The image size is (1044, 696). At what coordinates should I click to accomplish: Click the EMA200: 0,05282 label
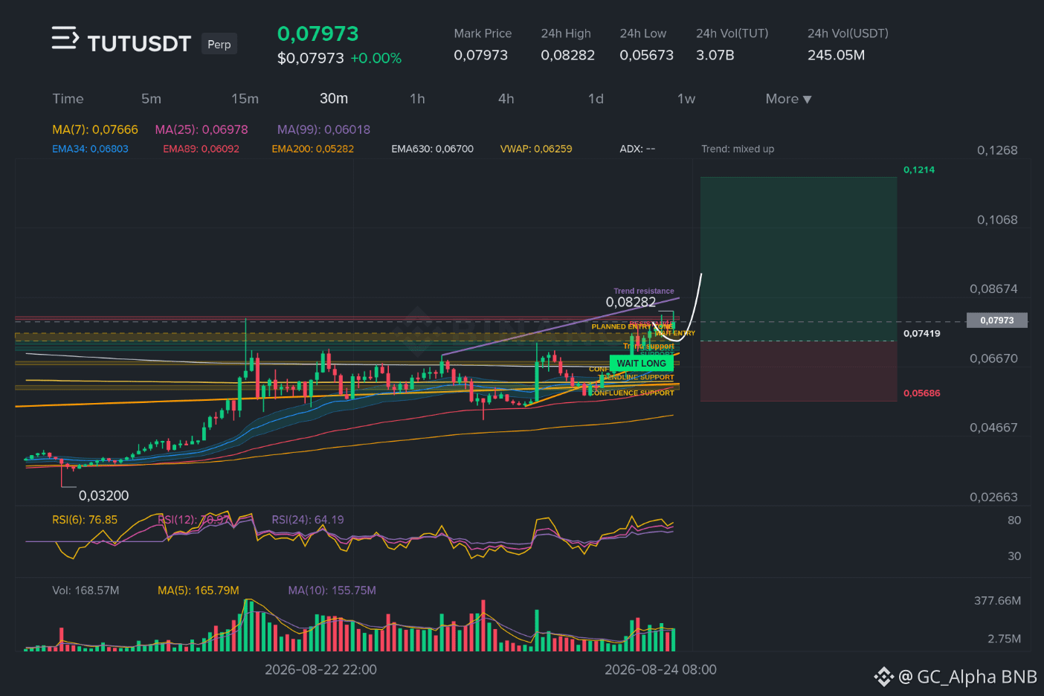pos(312,149)
